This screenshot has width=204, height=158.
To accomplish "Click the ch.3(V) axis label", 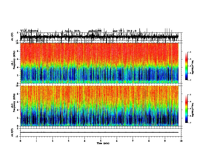I will (12, 132).
